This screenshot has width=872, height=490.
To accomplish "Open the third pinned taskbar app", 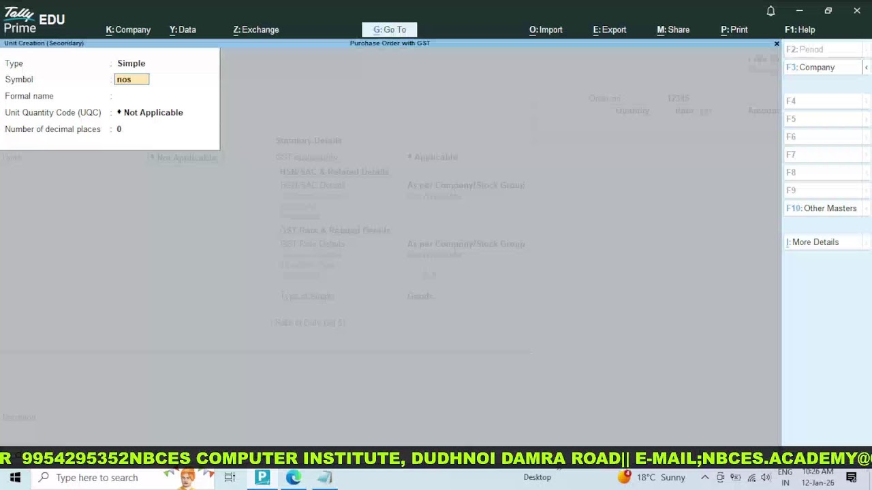I will point(325,478).
